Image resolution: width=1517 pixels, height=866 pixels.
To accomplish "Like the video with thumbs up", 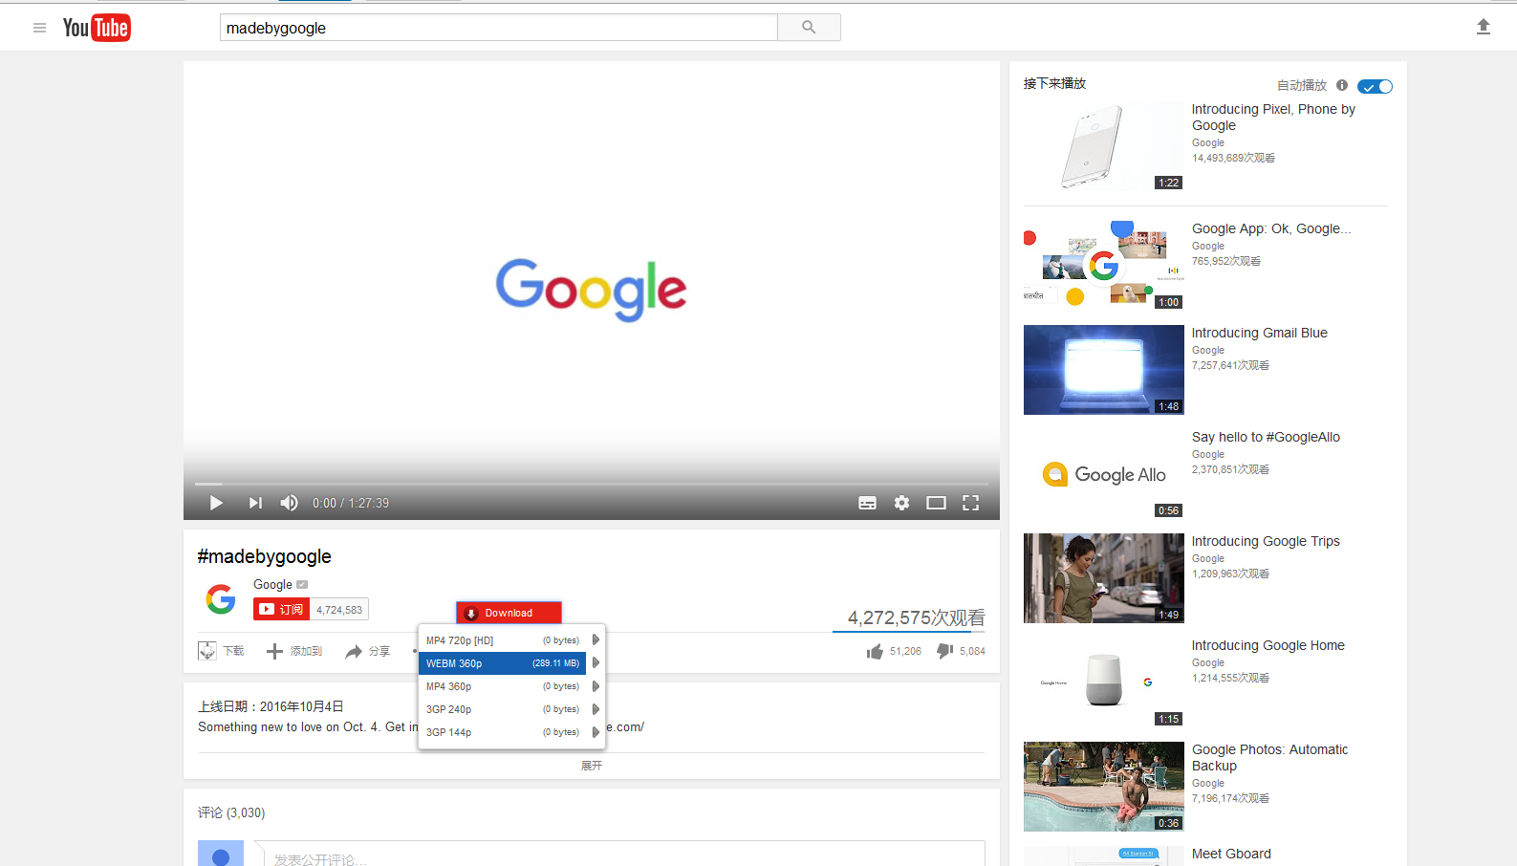I will tap(875, 651).
